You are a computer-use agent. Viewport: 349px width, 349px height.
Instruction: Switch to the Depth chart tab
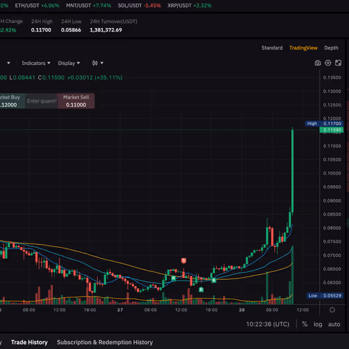(331, 48)
